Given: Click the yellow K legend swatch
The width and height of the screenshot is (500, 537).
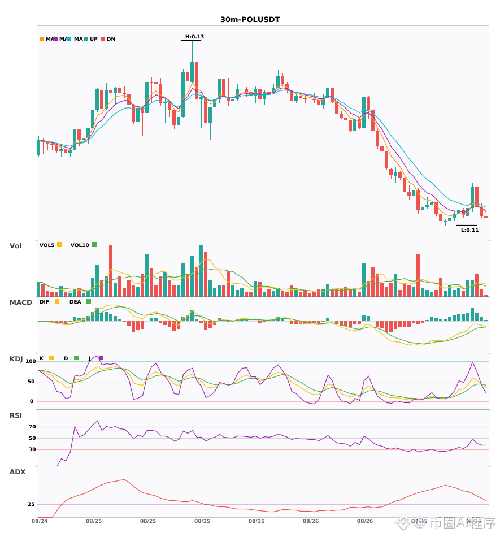Looking at the screenshot, I should (51, 358).
